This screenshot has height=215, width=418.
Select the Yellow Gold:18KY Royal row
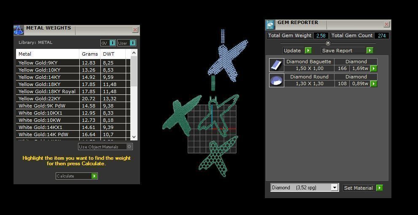(73, 91)
